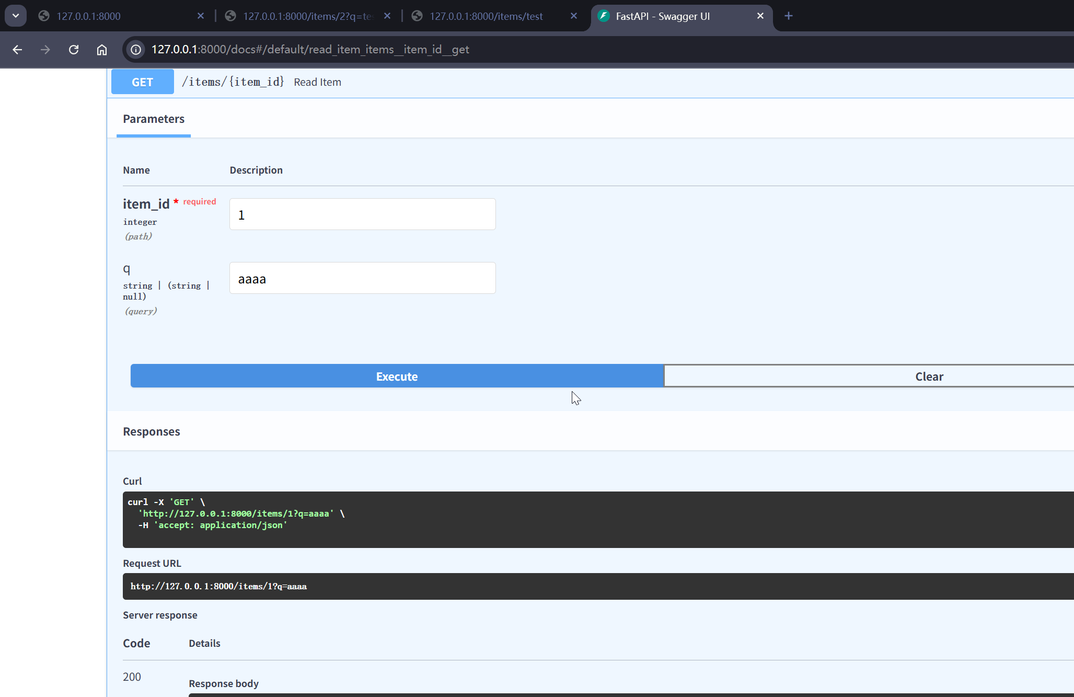This screenshot has width=1074, height=697.
Task: Click the q query input field
Action: (362, 278)
